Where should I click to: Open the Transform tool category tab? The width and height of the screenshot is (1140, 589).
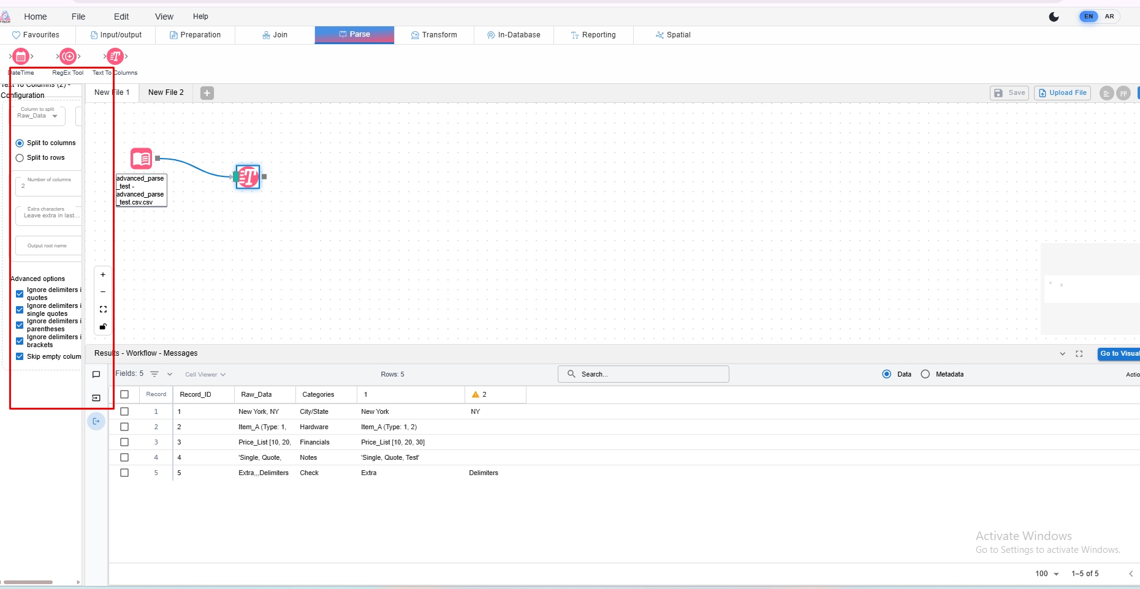pyautogui.click(x=434, y=35)
